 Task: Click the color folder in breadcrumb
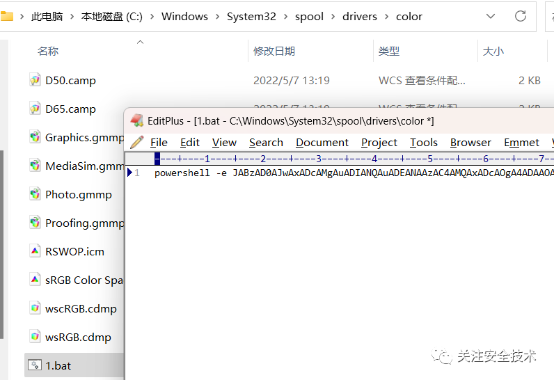click(x=409, y=17)
